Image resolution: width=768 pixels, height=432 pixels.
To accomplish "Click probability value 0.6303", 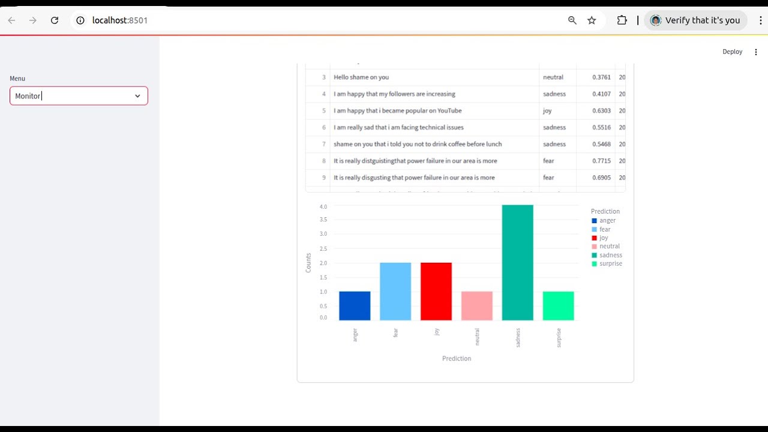I will [x=601, y=111].
